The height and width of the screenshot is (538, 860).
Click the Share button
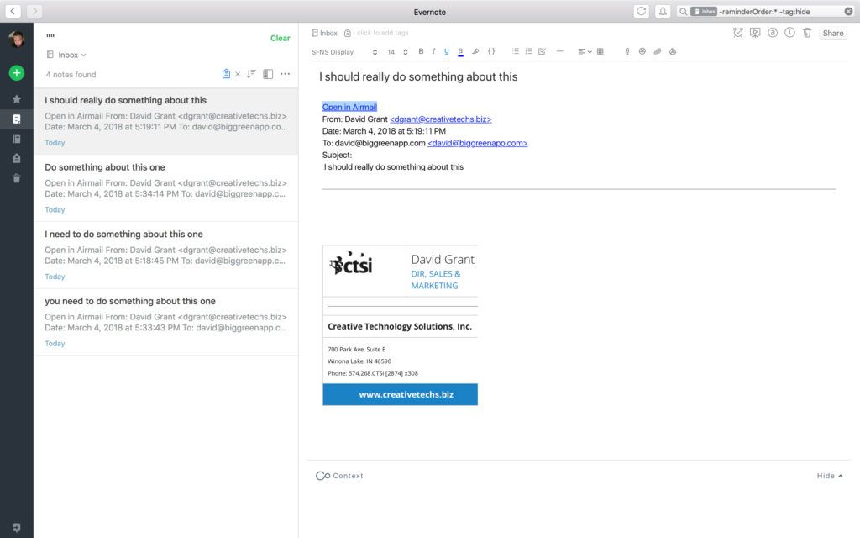[832, 34]
